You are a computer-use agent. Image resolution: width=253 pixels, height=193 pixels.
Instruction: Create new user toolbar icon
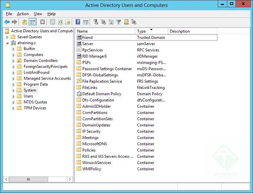(96, 22)
